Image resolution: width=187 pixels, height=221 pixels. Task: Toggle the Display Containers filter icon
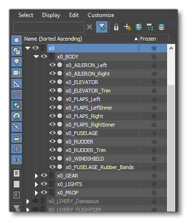(17, 138)
